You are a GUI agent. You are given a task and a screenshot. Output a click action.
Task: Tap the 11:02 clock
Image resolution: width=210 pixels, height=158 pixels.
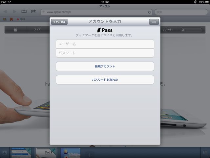point(105,2)
